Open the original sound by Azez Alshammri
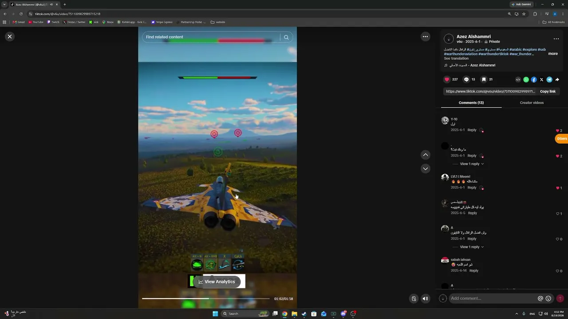The image size is (568, 319). point(470,65)
